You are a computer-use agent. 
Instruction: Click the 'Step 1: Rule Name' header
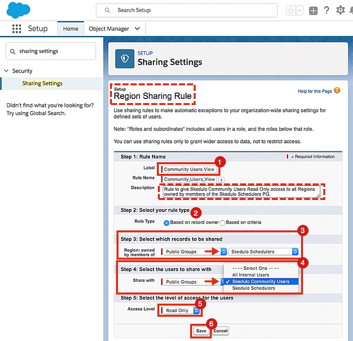click(143, 157)
